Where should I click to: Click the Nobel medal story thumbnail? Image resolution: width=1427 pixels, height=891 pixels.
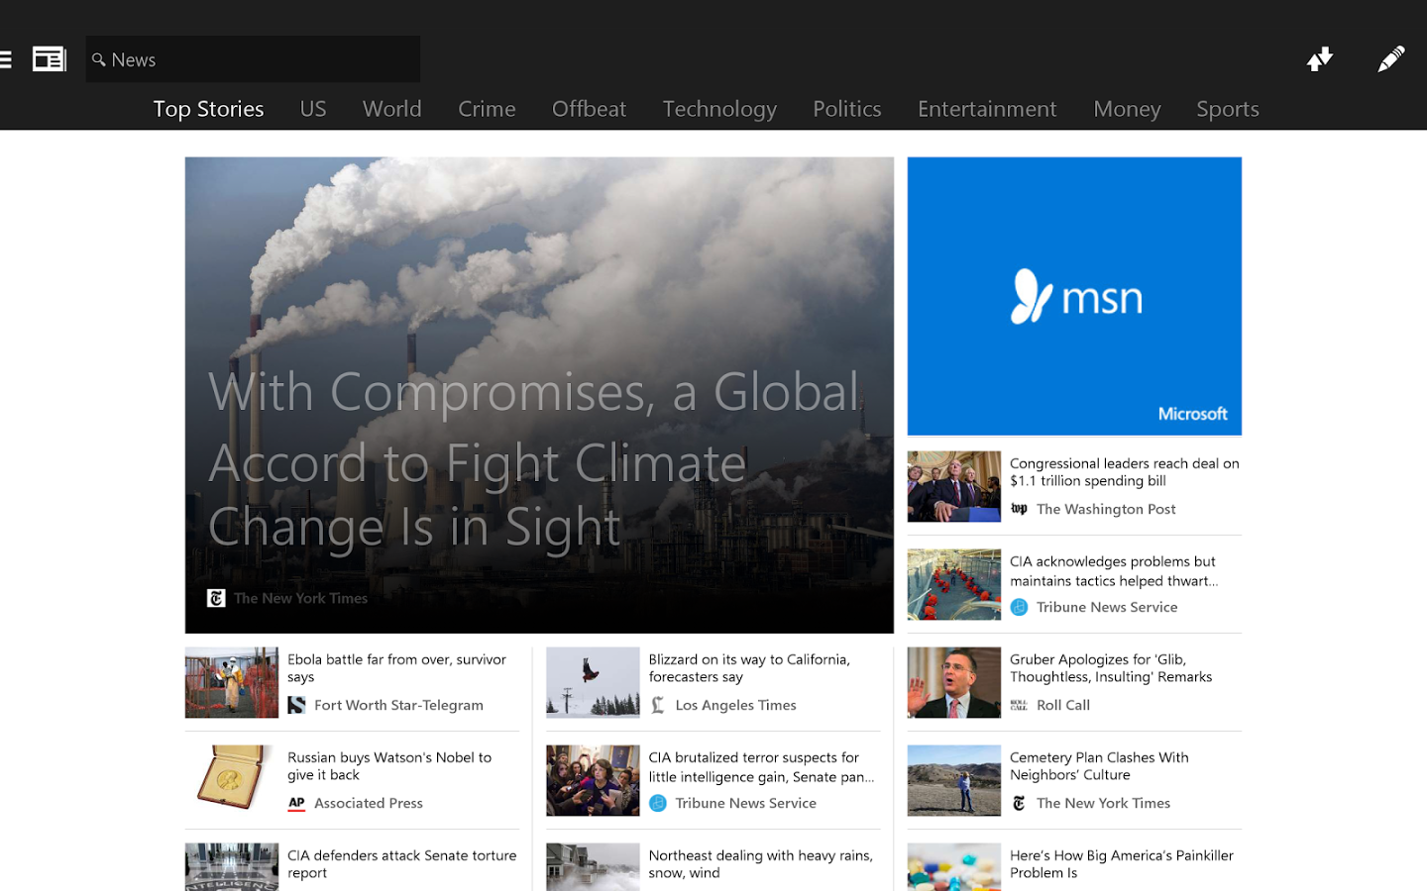(x=232, y=780)
